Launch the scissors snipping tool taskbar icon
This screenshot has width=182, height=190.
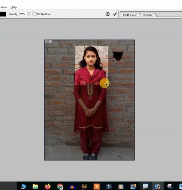(x=170, y=187)
